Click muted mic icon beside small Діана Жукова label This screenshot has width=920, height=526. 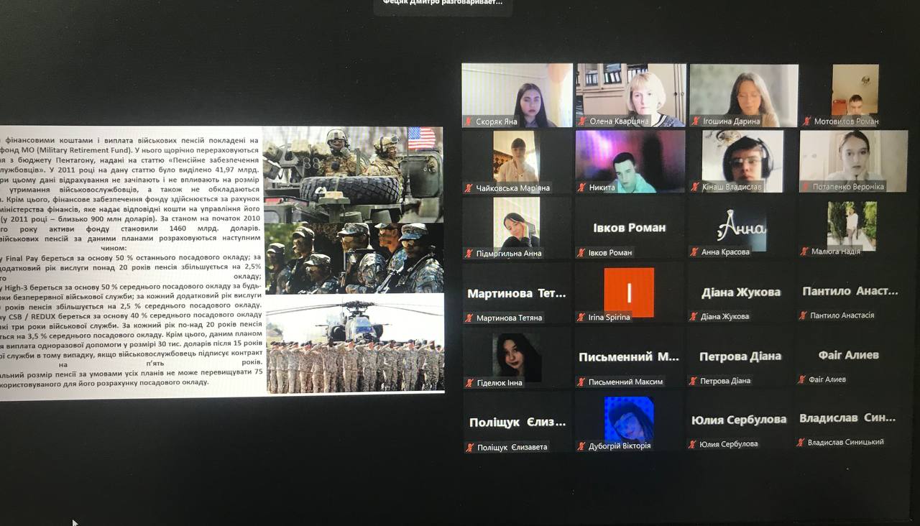coord(694,316)
